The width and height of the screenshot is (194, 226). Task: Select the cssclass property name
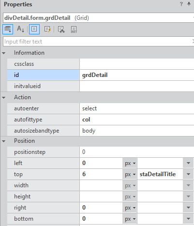(43, 64)
